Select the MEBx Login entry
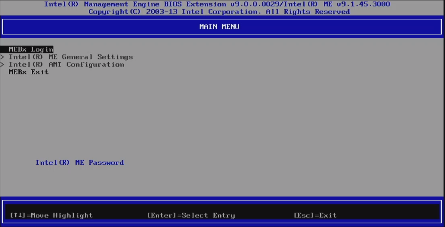This screenshot has width=445, height=227. click(30, 49)
